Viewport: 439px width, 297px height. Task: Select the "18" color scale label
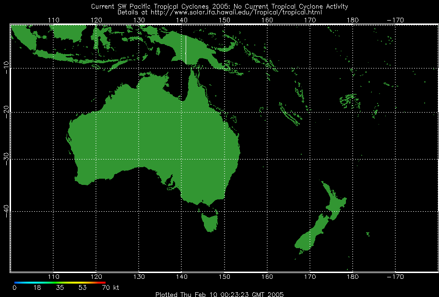pyautogui.click(x=37, y=287)
